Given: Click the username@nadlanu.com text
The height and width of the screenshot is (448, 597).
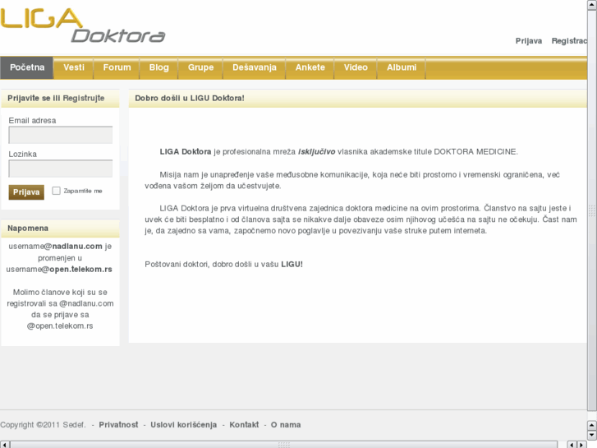Looking at the screenshot, I should coord(55,247).
